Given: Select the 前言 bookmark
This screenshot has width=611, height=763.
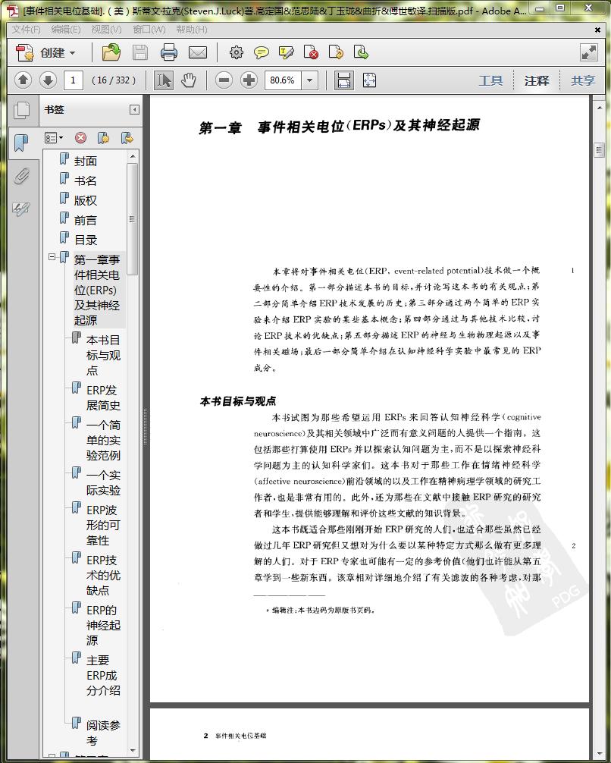Looking at the screenshot, I should point(86,221).
